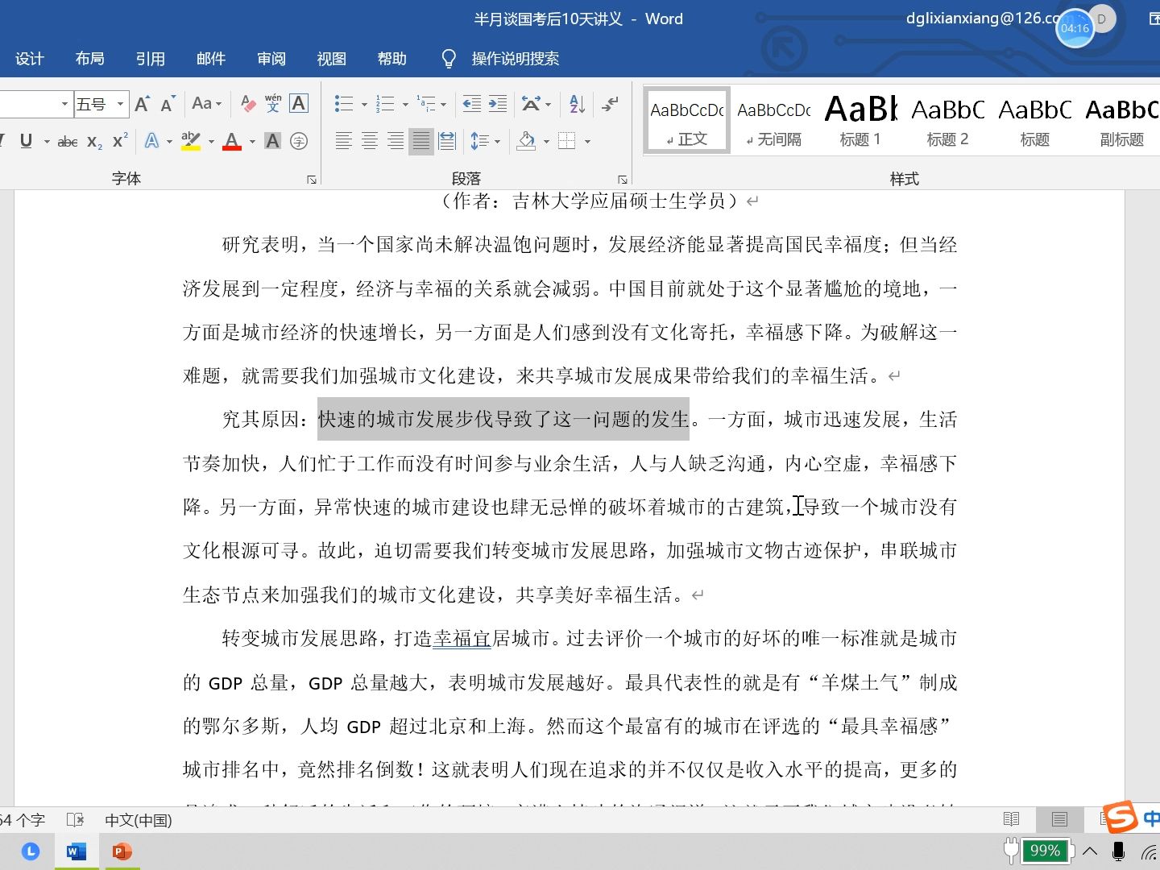The image size is (1160, 870).
Task: Expand the underline style dropdown
Action: click(x=47, y=143)
